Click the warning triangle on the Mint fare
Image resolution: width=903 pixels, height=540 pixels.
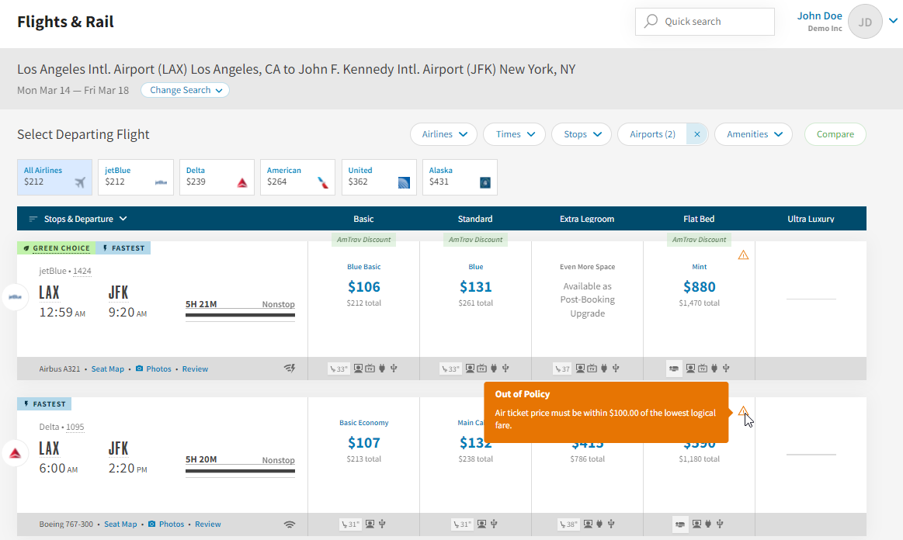tap(744, 255)
